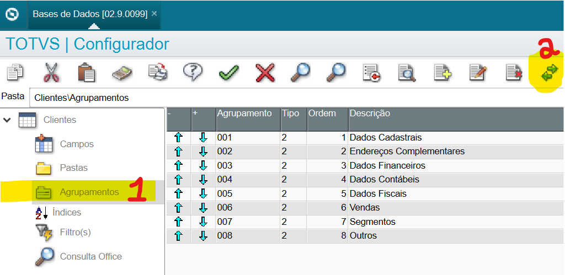Click the Tipo column header
Viewport: 565px width, 275px height.
[x=294, y=119]
